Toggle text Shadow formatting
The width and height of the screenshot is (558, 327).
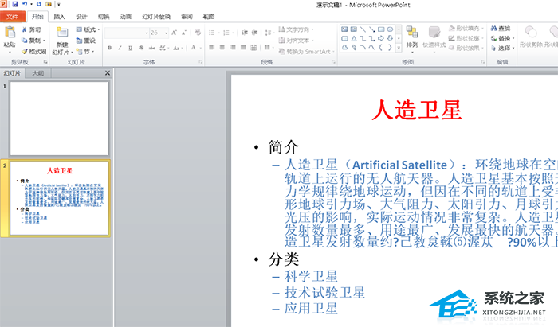141,48
